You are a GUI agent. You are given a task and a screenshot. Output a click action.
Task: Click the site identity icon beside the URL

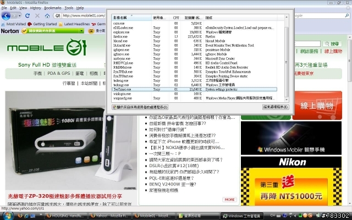58,16
